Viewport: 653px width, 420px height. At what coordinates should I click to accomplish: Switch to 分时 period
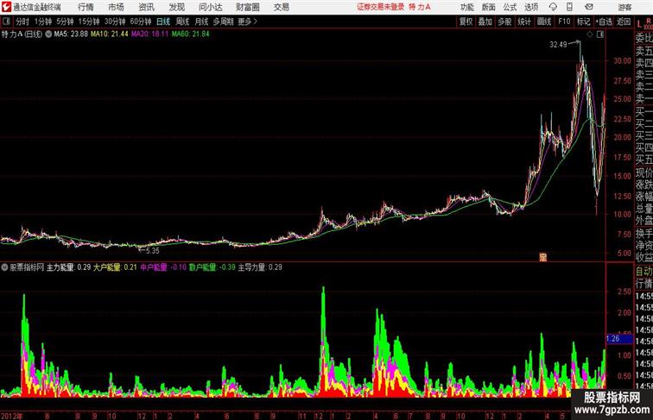pyautogui.click(x=22, y=22)
